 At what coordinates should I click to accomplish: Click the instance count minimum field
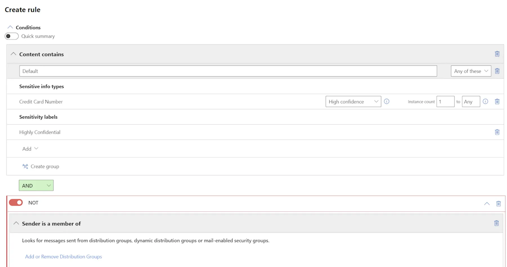tap(445, 101)
